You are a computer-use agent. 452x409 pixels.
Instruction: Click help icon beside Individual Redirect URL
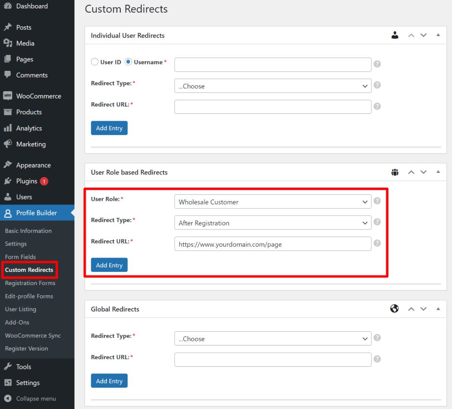[x=377, y=106]
